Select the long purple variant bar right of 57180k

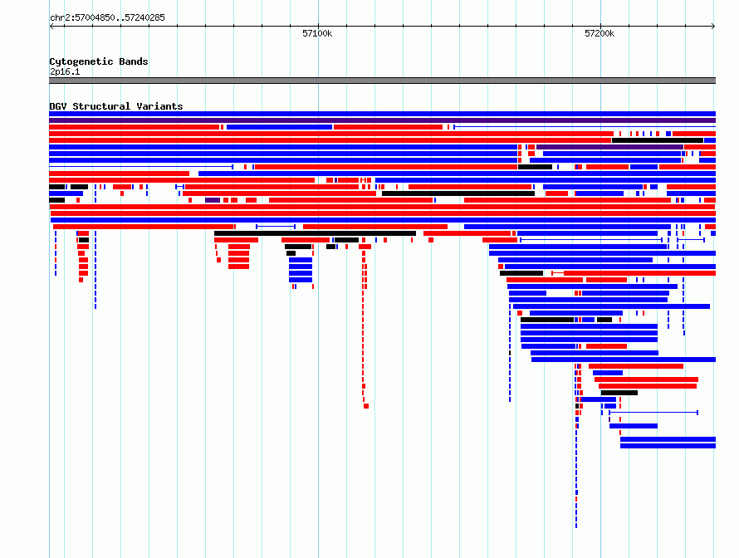pyautogui.click(x=609, y=147)
